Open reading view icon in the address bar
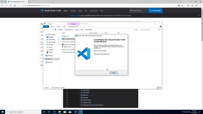The height and width of the screenshot is (114, 203). pyautogui.click(x=179, y=6)
